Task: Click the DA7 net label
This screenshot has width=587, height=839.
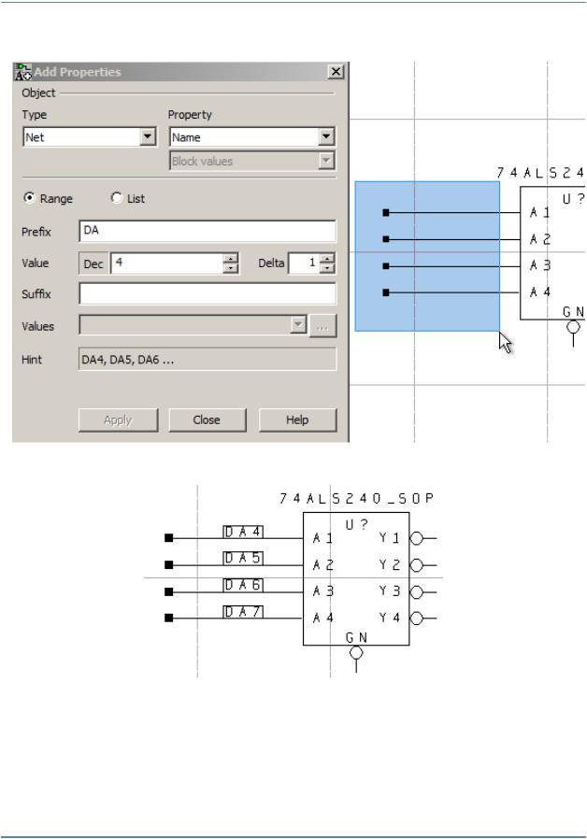Action: pyautogui.click(x=243, y=612)
